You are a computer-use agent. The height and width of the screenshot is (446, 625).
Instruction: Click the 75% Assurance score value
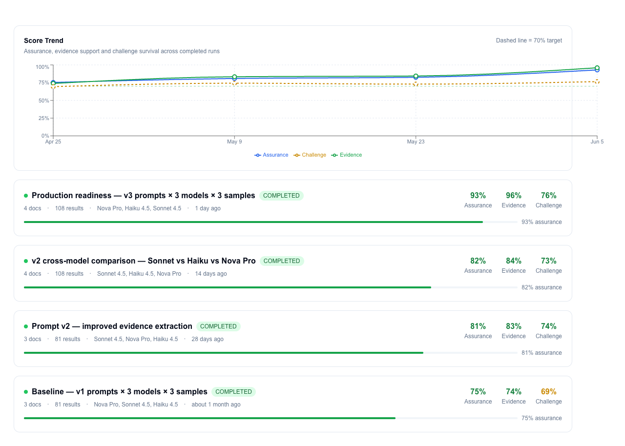478,392
